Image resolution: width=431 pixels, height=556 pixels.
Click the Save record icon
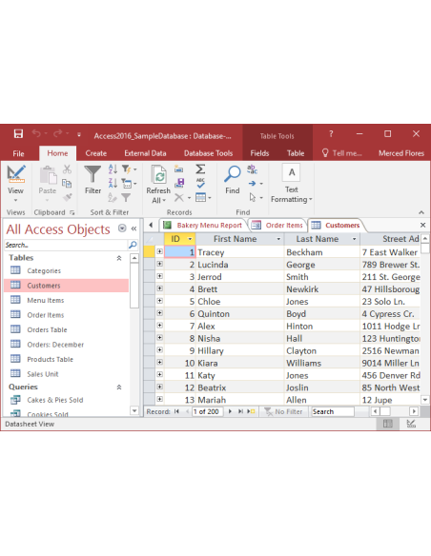click(180, 183)
